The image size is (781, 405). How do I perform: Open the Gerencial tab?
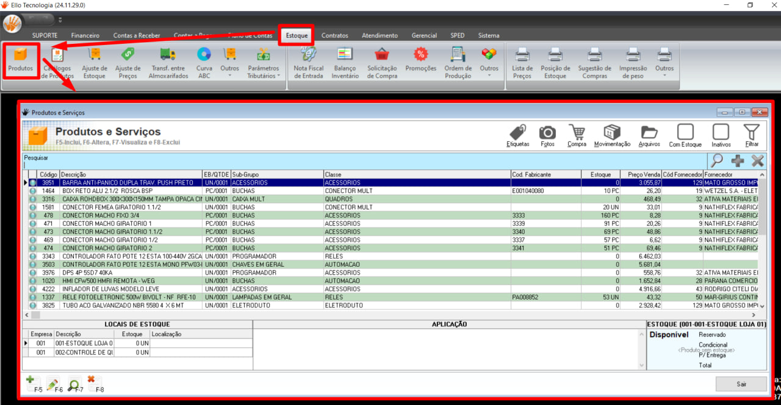(424, 35)
